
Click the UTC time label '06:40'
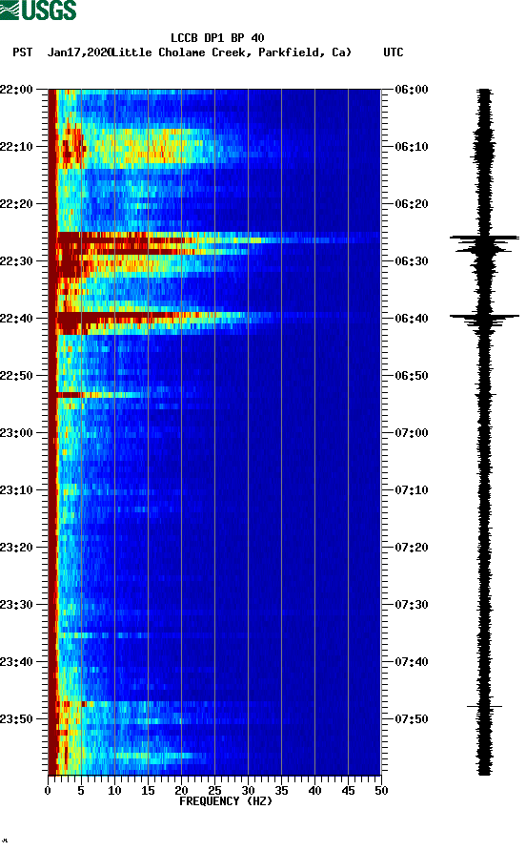[412, 319]
